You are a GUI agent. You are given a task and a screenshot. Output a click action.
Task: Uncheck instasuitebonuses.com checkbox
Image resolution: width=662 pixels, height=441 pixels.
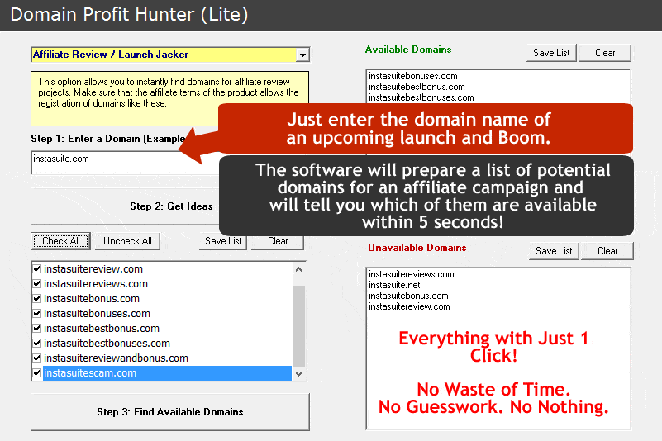point(37,314)
